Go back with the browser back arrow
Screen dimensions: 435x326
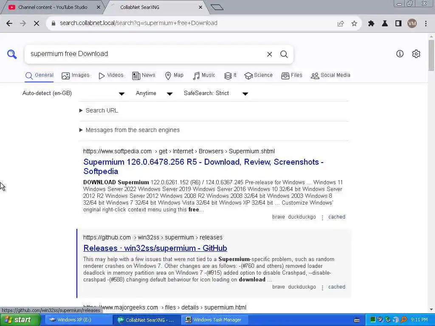9,23
